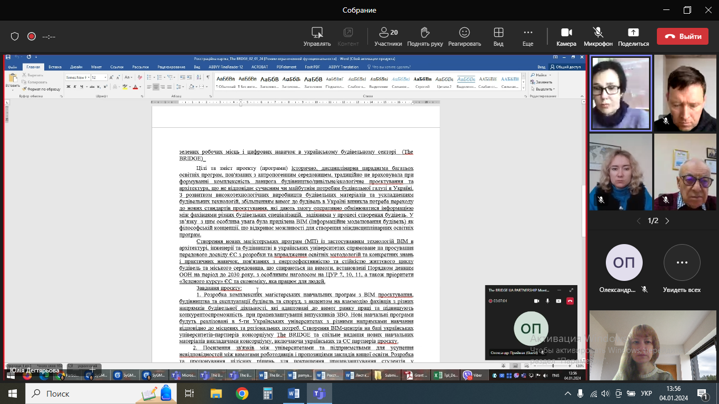Leave the meeting with the Выйти button

click(683, 36)
